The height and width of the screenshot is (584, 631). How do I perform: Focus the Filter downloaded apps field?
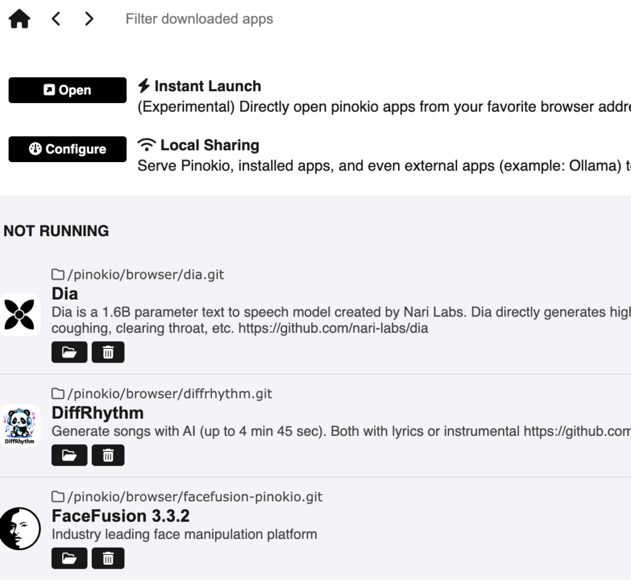(x=199, y=19)
